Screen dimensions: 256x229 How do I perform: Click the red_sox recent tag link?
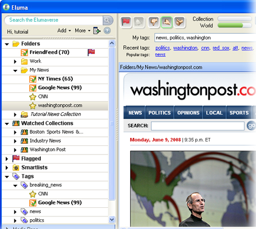click(x=221, y=48)
